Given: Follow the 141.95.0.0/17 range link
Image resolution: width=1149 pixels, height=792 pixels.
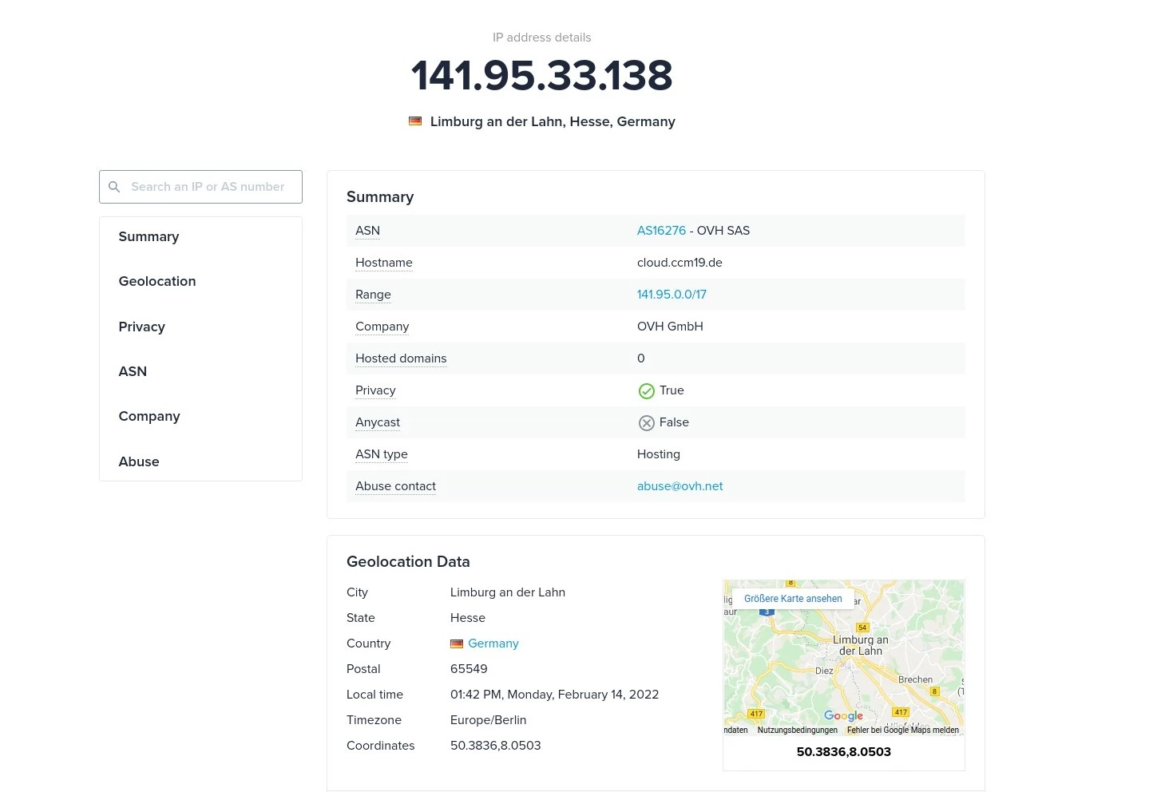Looking at the screenshot, I should pos(672,295).
